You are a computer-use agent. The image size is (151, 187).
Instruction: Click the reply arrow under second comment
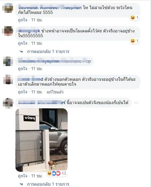point(21,52)
